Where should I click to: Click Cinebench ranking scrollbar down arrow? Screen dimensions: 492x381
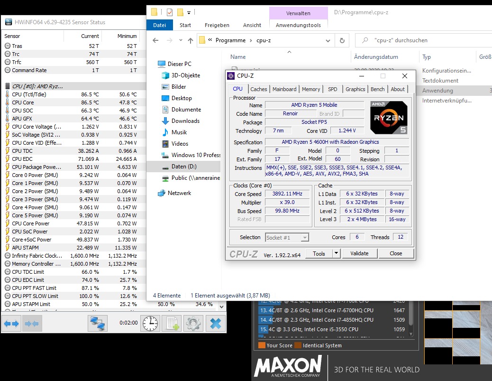[411, 334]
